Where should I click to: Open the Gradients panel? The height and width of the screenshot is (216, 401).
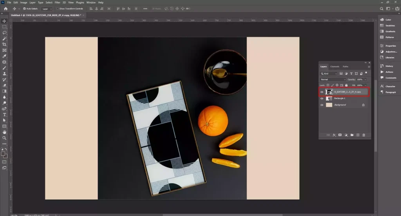(387, 31)
